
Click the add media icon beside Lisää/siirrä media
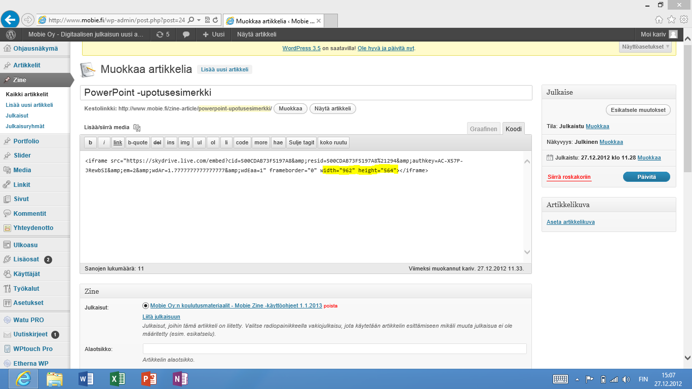(x=136, y=128)
